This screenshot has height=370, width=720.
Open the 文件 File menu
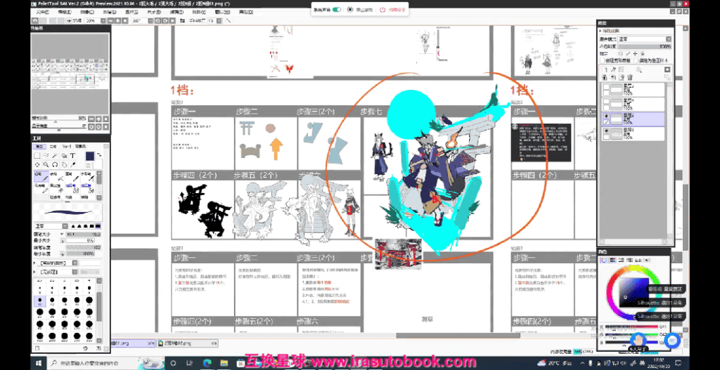coord(42,11)
